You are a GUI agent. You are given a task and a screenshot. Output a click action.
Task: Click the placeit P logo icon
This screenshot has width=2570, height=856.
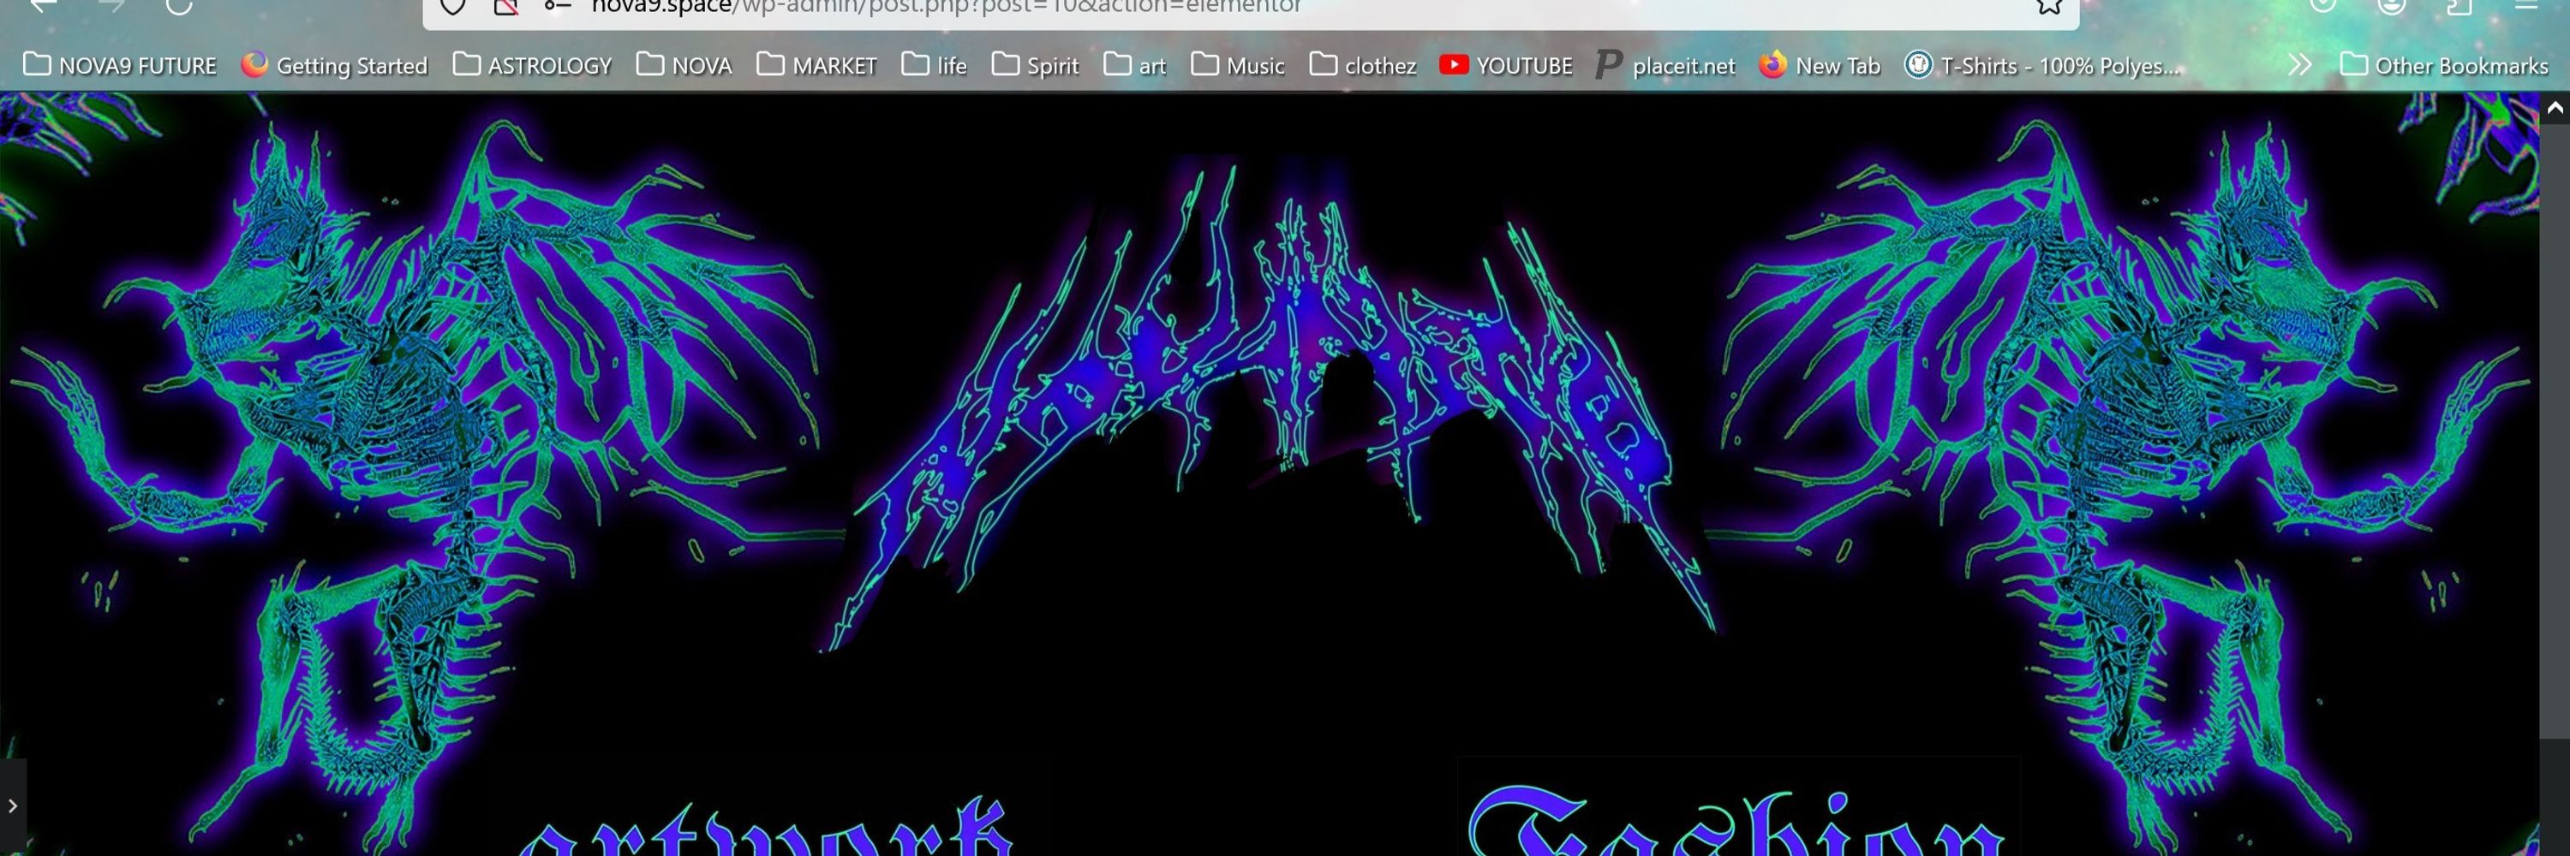(x=1608, y=65)
